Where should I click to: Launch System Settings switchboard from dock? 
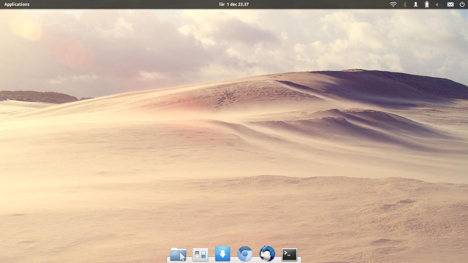tap(200, 254)
